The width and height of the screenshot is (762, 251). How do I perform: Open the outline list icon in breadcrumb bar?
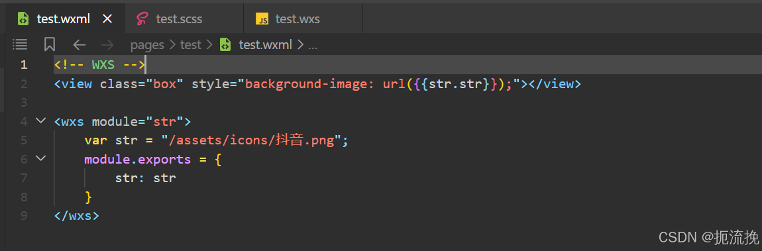(x=20, y=44)
